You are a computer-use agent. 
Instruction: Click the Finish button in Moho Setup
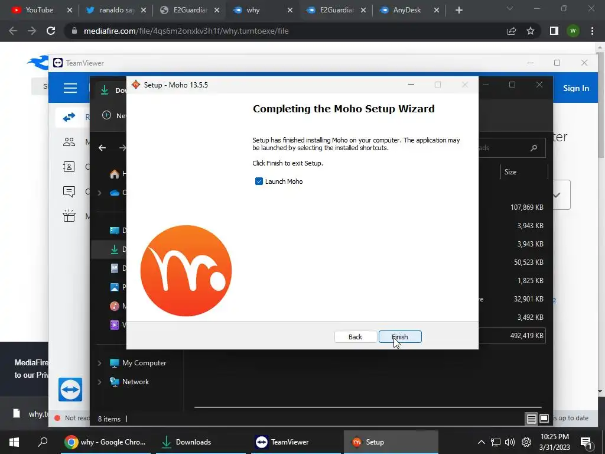pyautogui.click(x=400, y=336)
